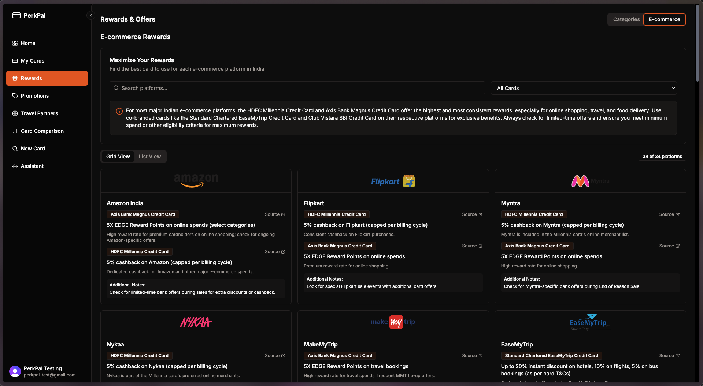The image size is (703, 386).
Task: Click HDFC Millennia badge under Nykaa
Action: [140, 356]
